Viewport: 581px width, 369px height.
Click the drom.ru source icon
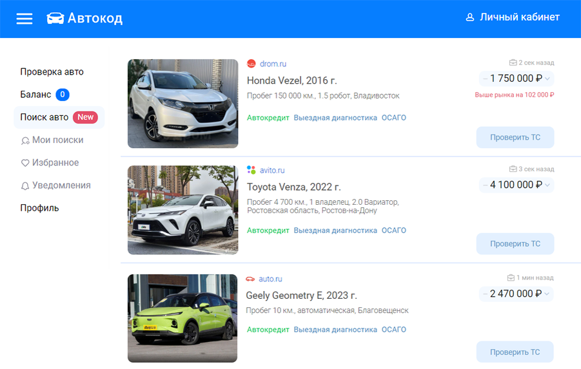251,64
